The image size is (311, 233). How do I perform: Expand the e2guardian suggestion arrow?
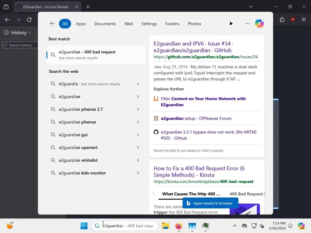coord(138,96)
